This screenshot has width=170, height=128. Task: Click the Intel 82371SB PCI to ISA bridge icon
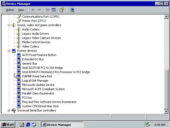(19, 68)
